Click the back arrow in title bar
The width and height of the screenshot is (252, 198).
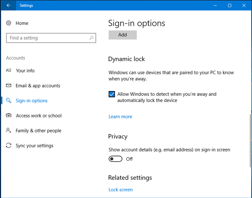pos(8,5)
